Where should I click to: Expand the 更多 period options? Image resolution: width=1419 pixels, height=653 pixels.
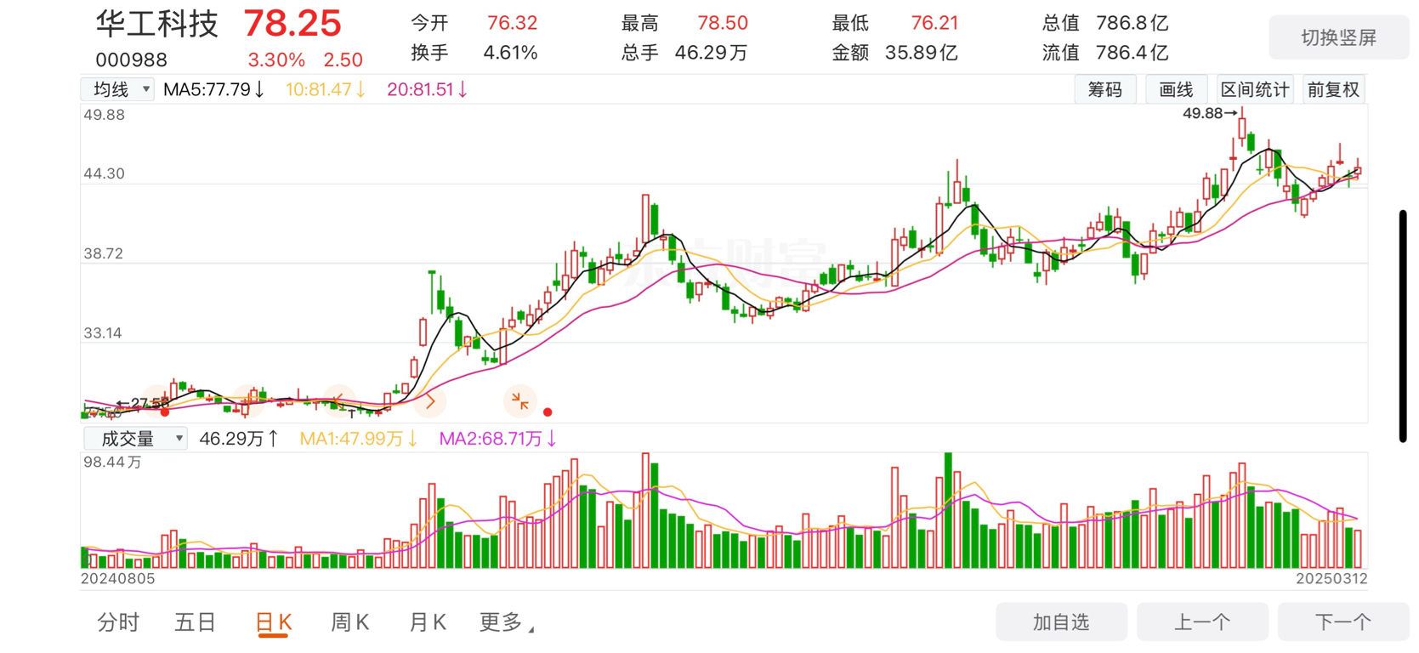(507, 622)
